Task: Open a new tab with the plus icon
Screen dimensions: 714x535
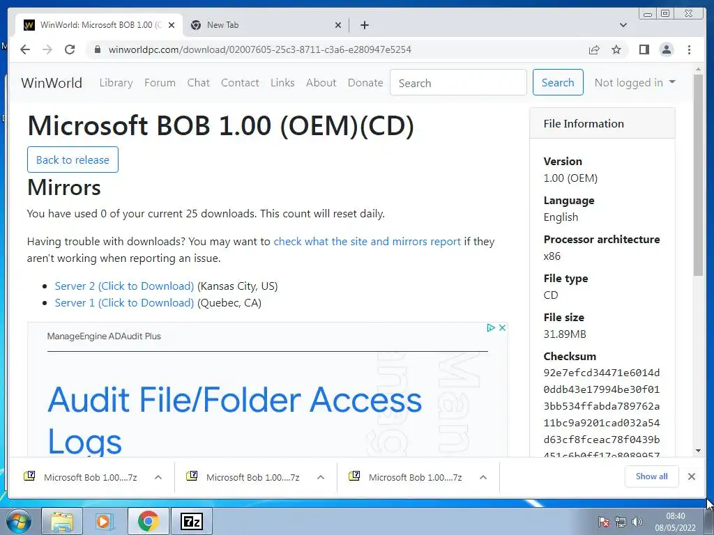Action: click(x=364, y=25)
